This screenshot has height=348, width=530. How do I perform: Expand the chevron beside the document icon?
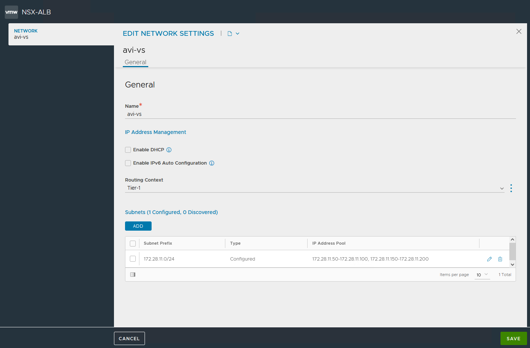point(238,34)
